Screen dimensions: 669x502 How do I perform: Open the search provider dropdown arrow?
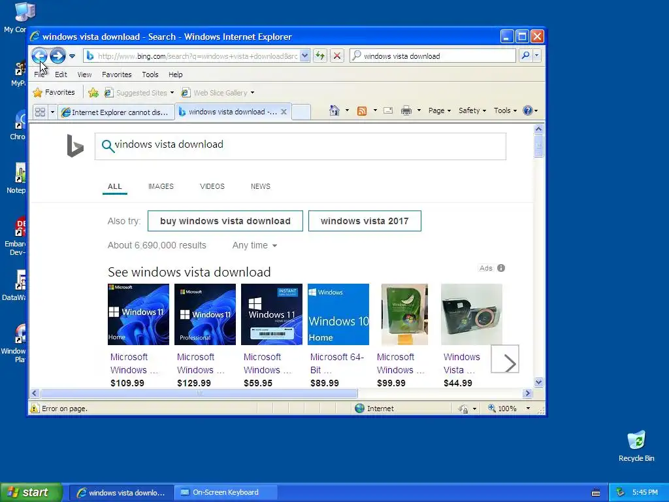[537, 56]
